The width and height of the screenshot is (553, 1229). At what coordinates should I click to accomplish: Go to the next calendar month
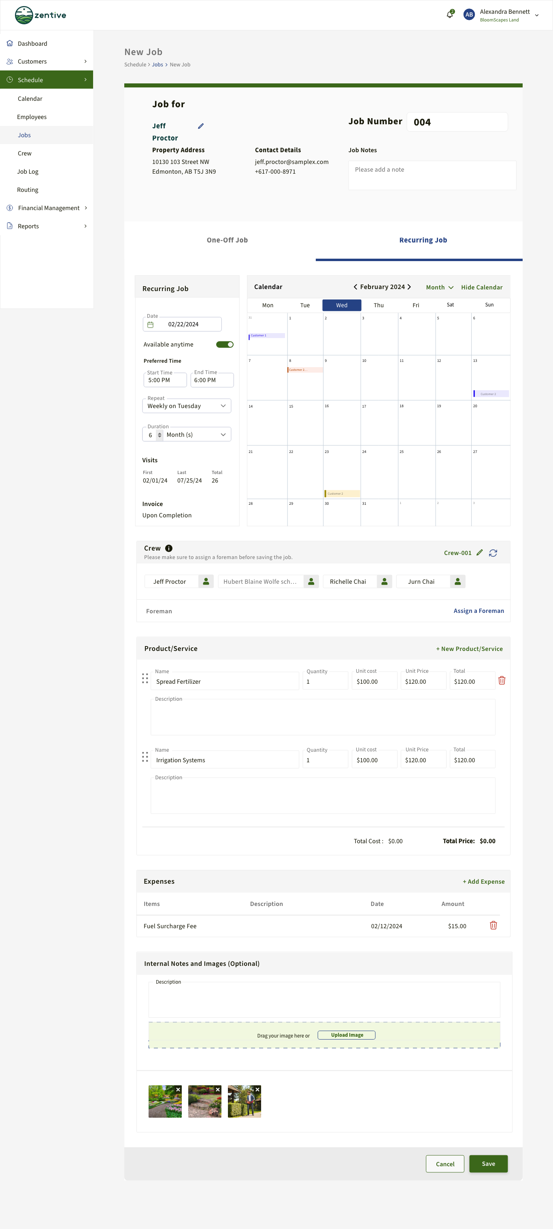tap(409, 287)
